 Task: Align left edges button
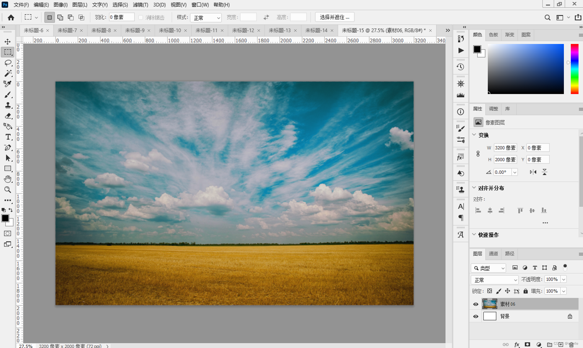click(478, 211)
